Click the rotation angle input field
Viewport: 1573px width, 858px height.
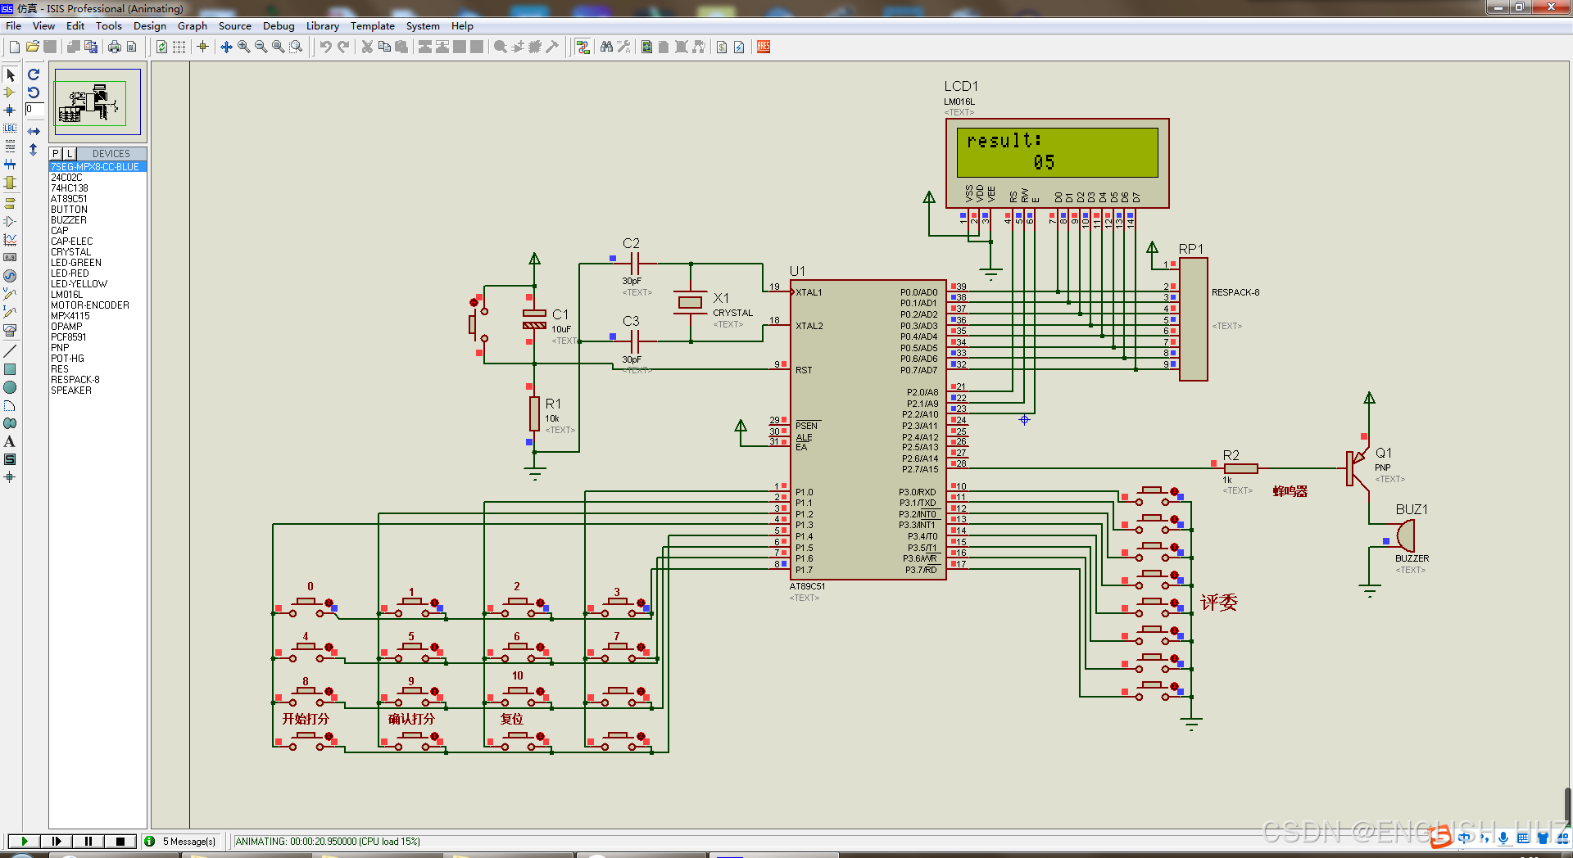click(34, 110)
